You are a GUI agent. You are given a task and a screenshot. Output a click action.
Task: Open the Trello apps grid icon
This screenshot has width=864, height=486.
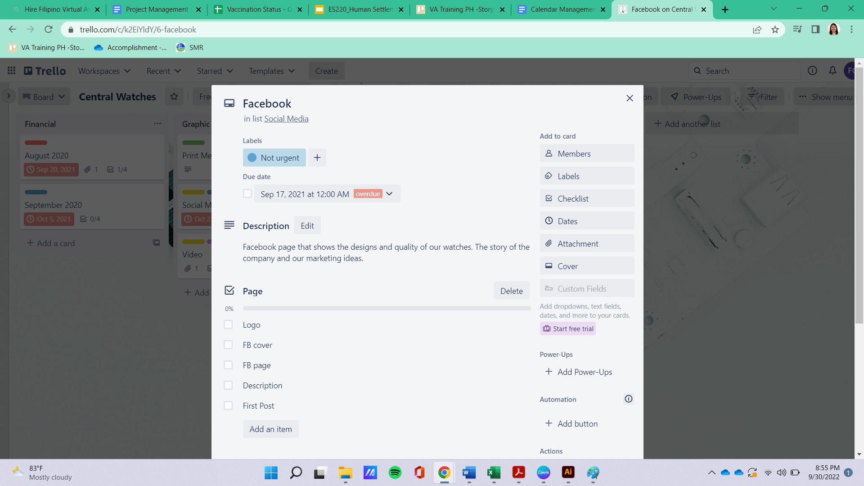[x=12, y=71]
